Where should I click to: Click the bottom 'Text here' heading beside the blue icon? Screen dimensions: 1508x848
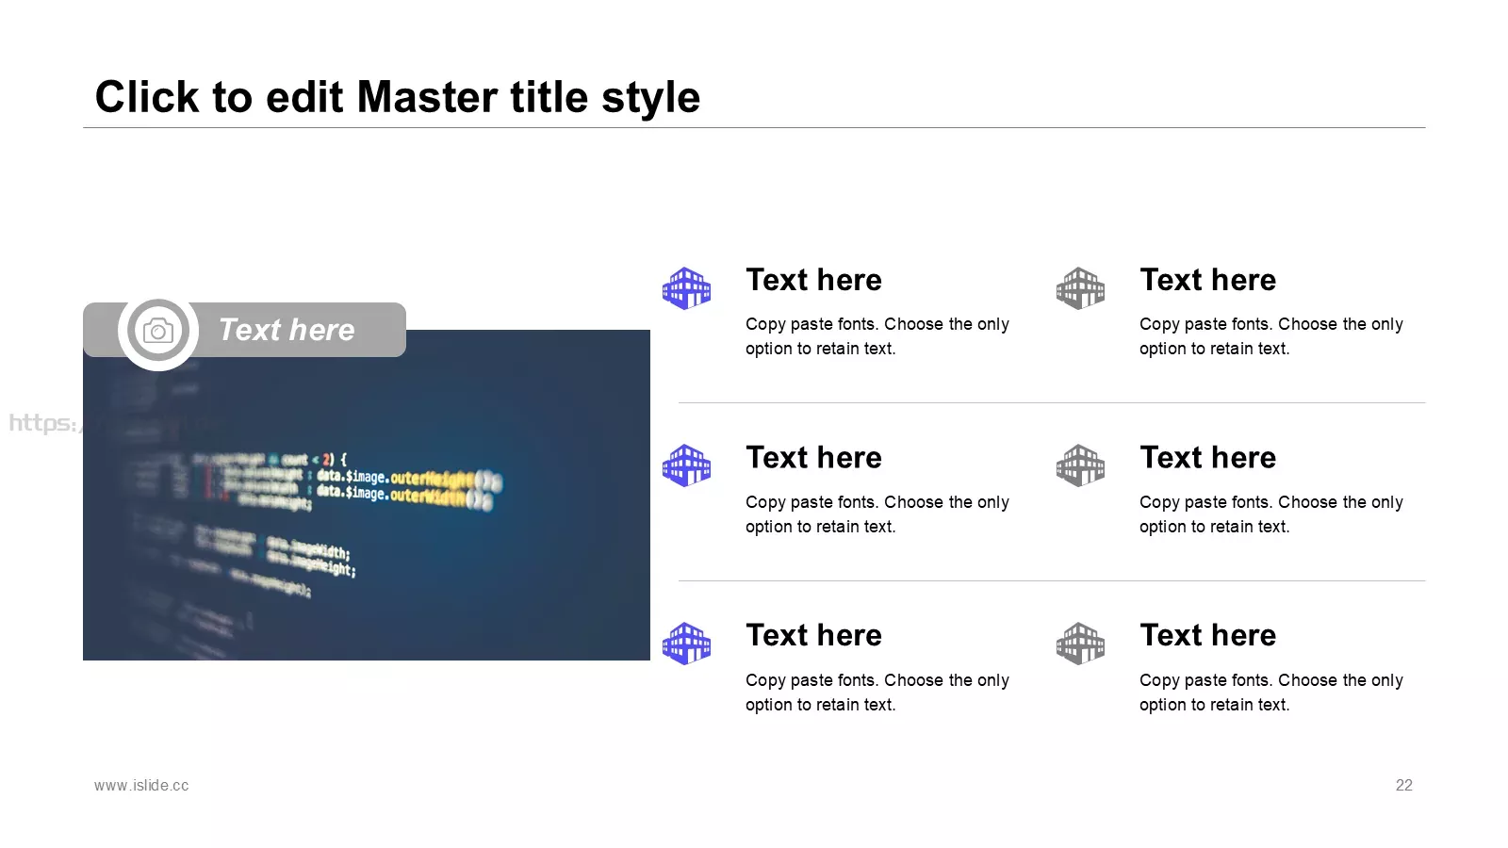pos(814,635)
